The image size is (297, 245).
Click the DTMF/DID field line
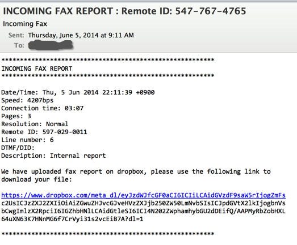pyautogui.click(x=18, y=148)
